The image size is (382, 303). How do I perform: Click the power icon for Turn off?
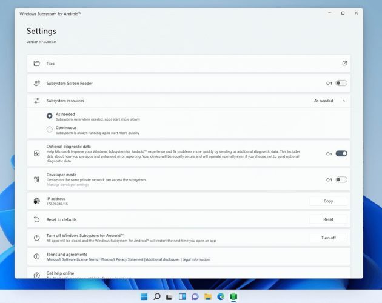36,238
